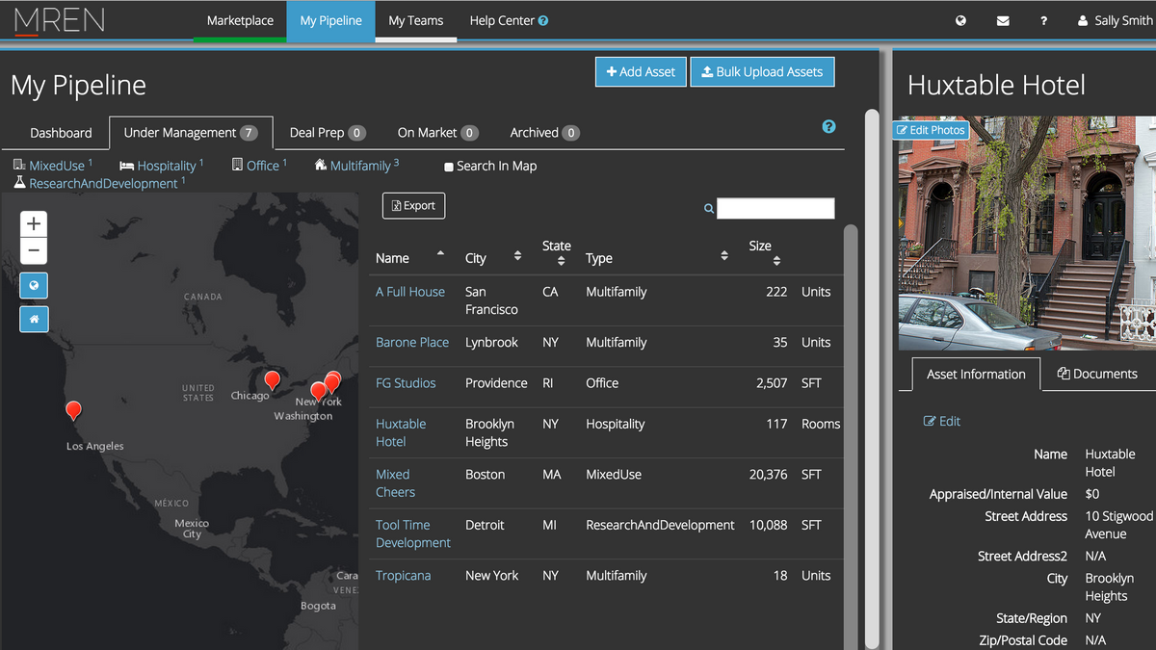Viewport: 1156px width, 650px height.
Task: Open the Mixed Cheers asset
Action: point(395,483)
